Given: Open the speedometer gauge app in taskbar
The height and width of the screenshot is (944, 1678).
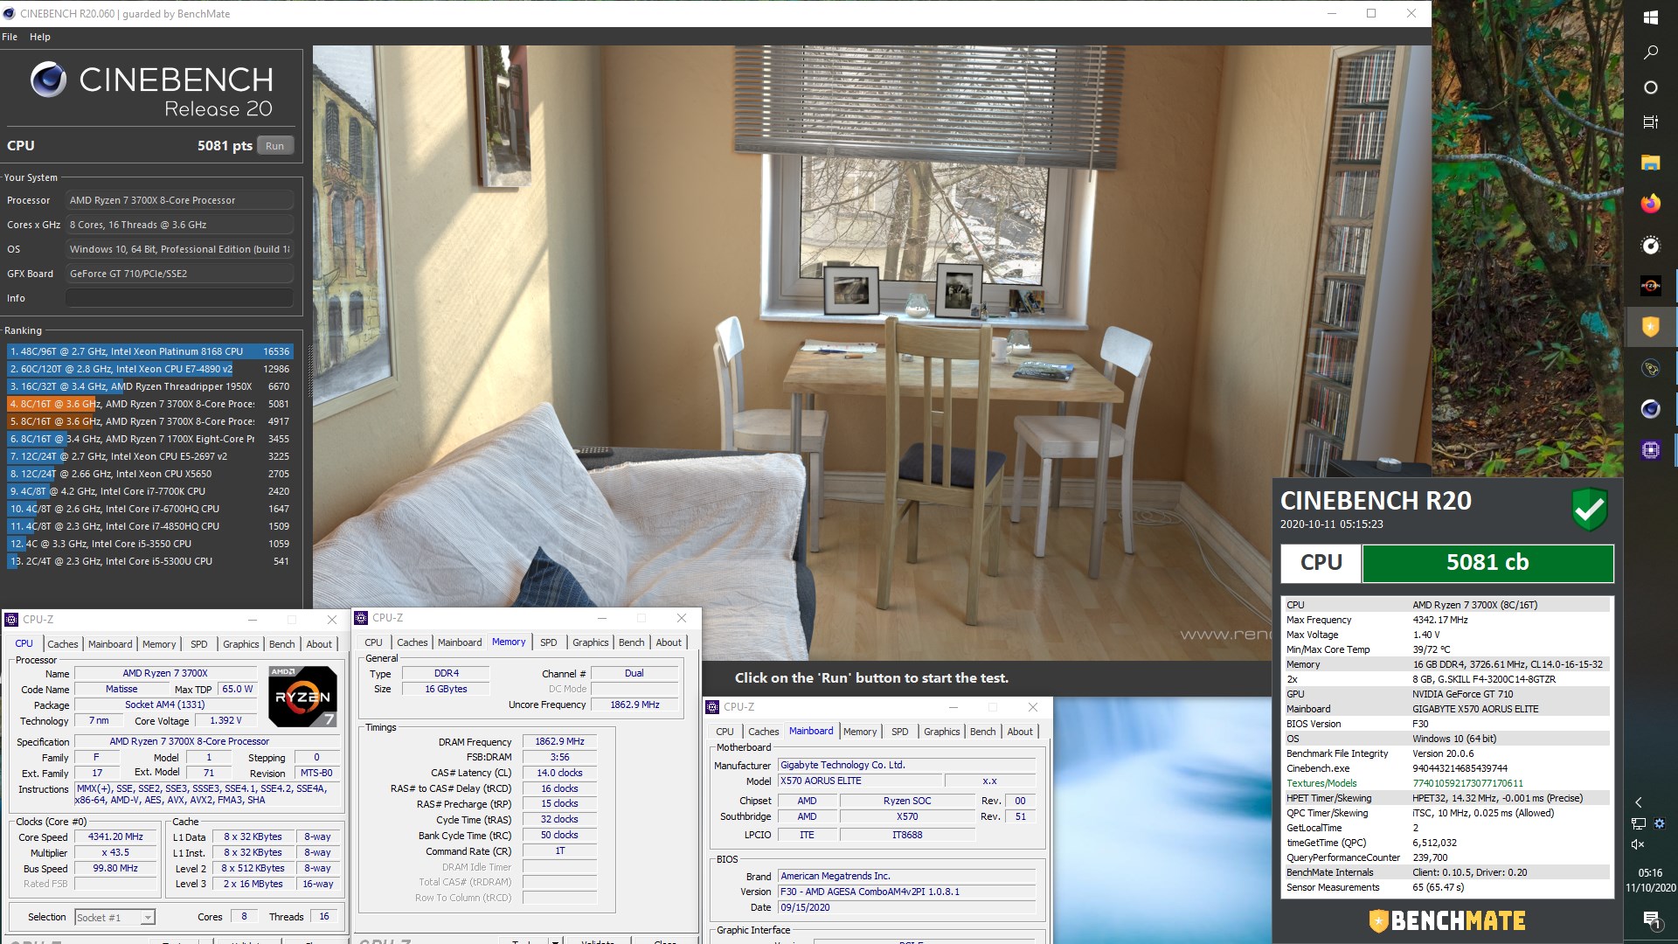Looking at the screenshot, I should [1650, 245].
